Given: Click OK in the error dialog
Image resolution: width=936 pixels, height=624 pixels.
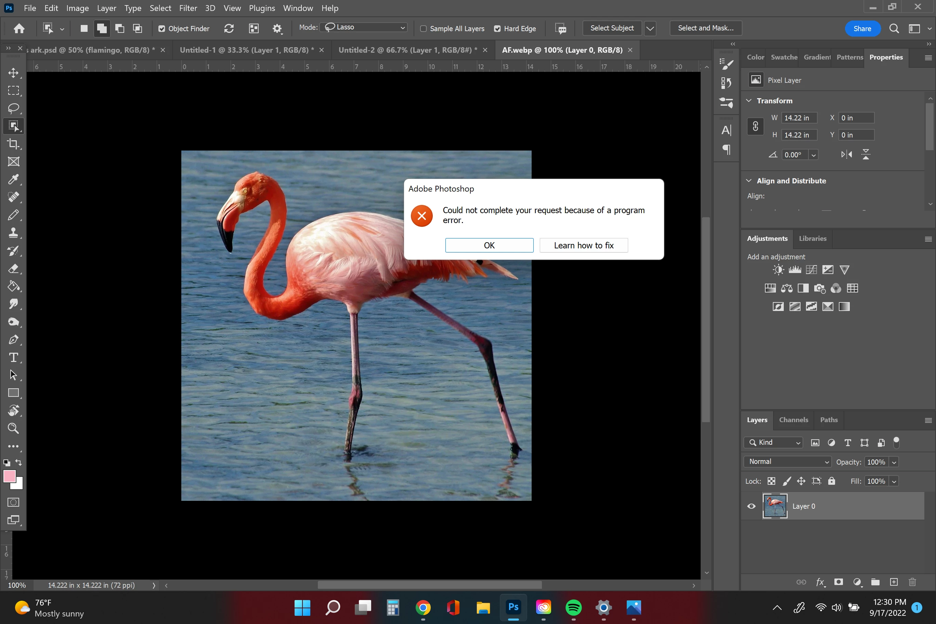Looking at the screenshot, I should 489,245.
